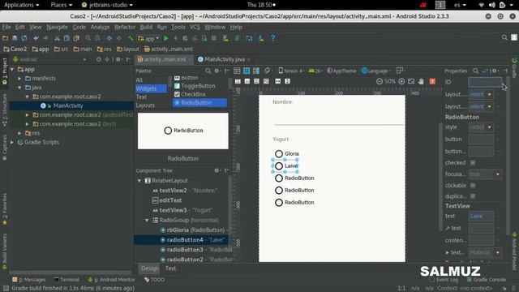519x292 pixels.
Task: Select rbGloria in Component Tree
Action: 195,230
